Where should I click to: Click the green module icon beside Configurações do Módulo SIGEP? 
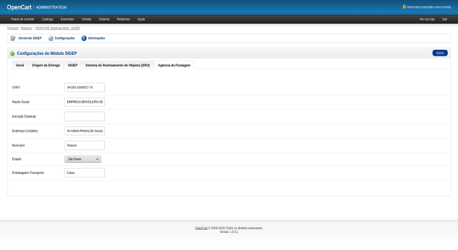(12, 54)
